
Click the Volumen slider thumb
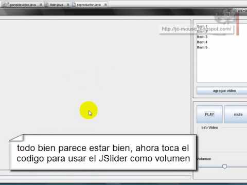pyautogui.click(x=224, y=166)
